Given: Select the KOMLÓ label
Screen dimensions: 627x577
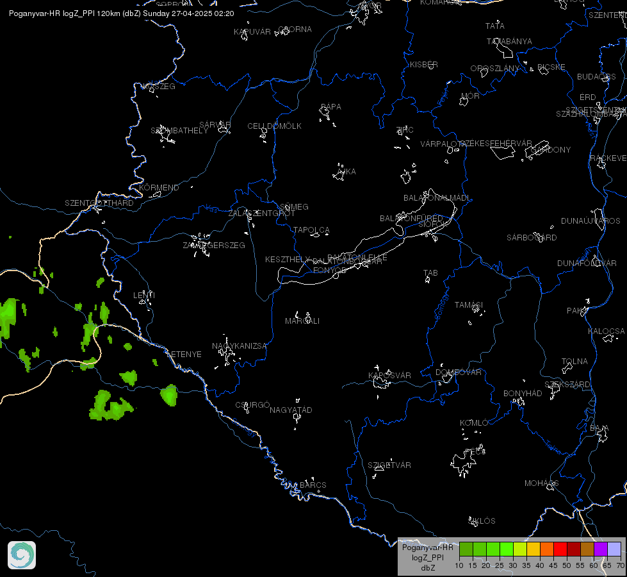Looking at the screenshot, I should pyautogui.click(x=474, y=423).
